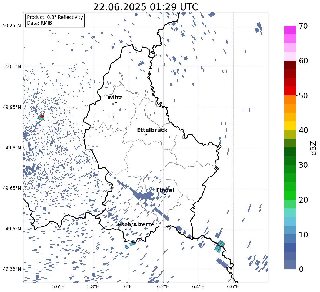Click the title 22.06.2025 01:29 UTC
Image resolution: width=320 pixels, height=292 pixels.
pos(145,7)
